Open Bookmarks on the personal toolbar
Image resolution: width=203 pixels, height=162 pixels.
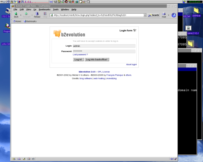coord(30,21)
